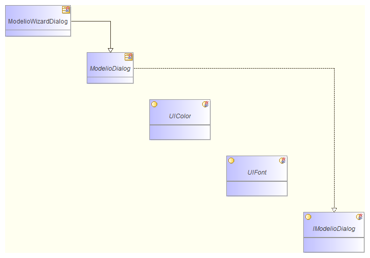Select the UIColor interface name label

(180, 116)
